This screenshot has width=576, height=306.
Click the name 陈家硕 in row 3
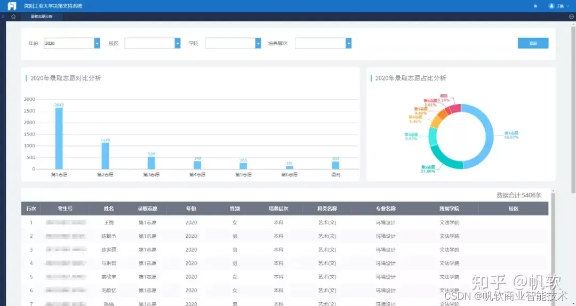[x=109, y=250]
